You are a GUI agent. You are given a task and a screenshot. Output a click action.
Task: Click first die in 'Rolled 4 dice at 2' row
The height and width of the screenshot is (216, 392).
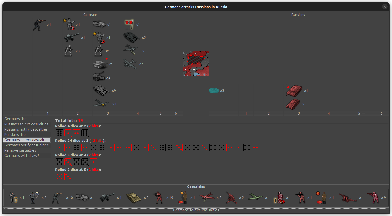click(60, 133)
